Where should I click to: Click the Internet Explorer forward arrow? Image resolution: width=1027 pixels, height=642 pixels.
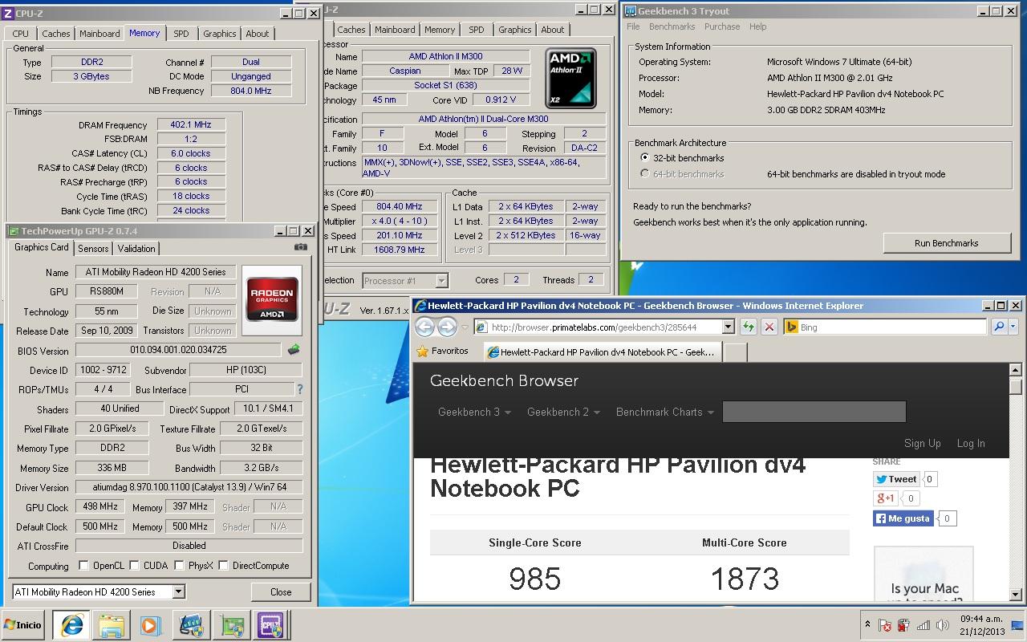[x=447, y=327]
